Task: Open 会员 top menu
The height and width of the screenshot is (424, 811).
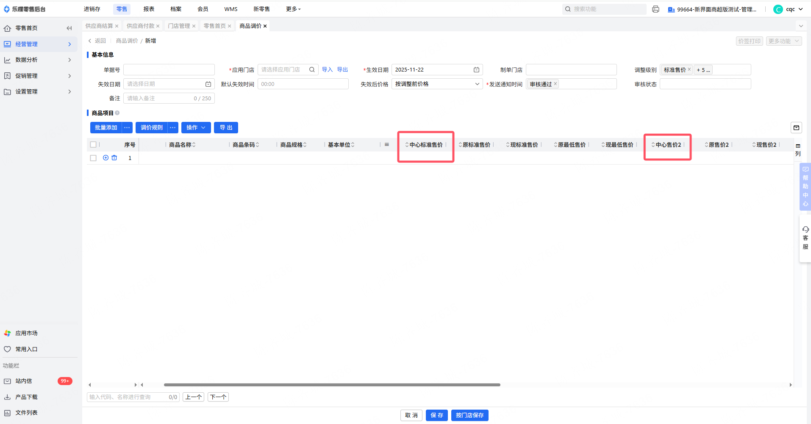Action: click(203, 9)
